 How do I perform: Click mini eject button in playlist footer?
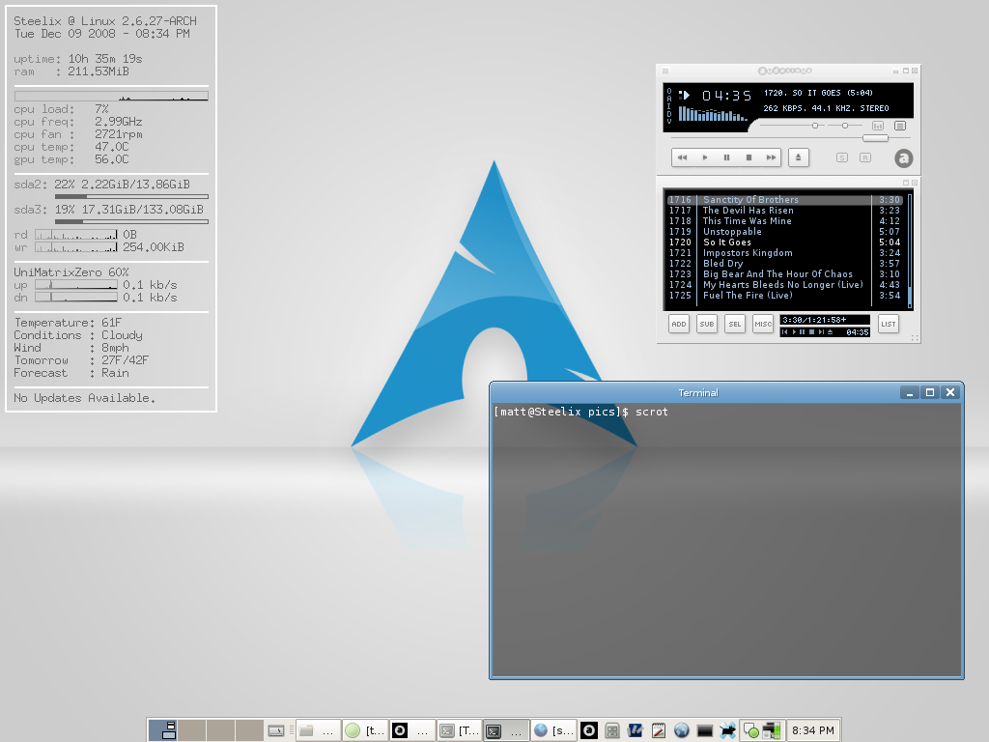pos(830,332)
